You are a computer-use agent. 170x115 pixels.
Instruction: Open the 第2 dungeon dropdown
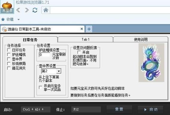(51, 71)
